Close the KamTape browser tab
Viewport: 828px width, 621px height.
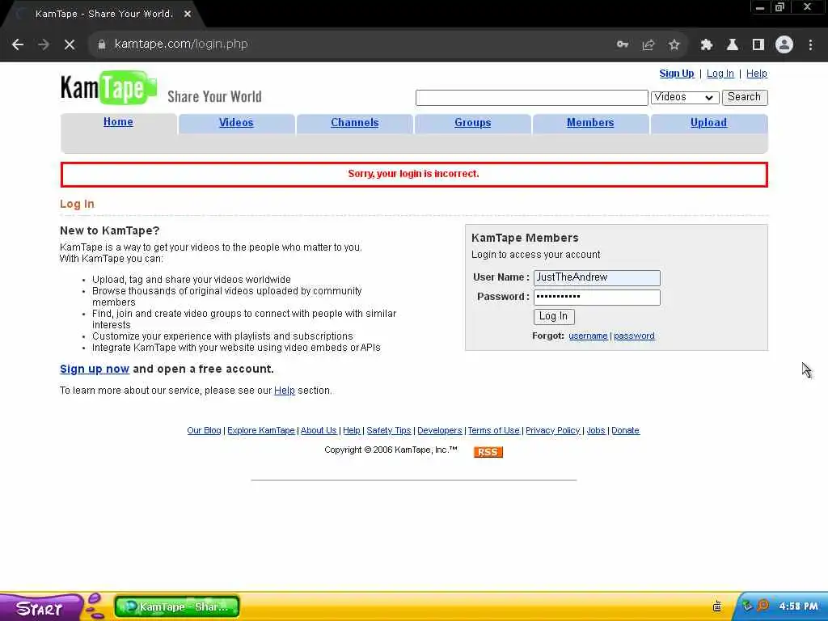click(x=188, y=15)
